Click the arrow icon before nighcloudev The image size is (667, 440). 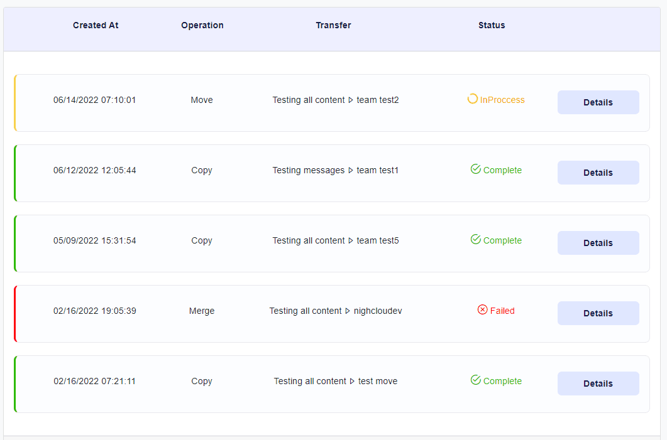coord(348,311)
